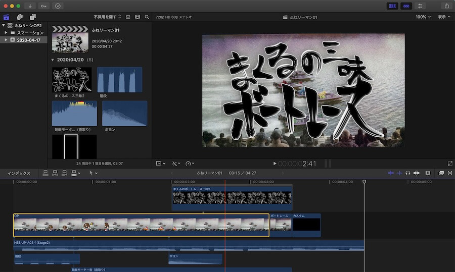Viewport: 455px width, 272px height.
Task: Collapse the ふねリー…ンOP2 library
Action: coord(3,25)
